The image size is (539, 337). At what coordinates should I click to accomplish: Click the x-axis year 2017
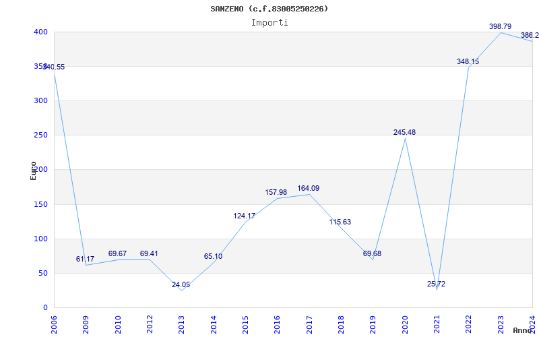coord(309,325)
